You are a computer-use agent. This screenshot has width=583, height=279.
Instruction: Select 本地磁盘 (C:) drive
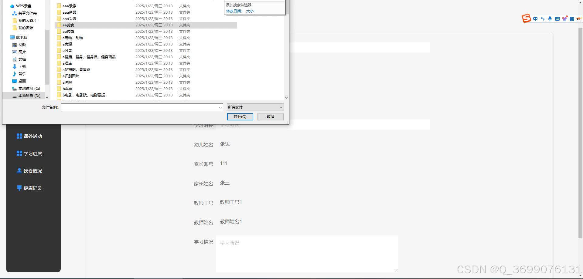[x=26, y=89]
